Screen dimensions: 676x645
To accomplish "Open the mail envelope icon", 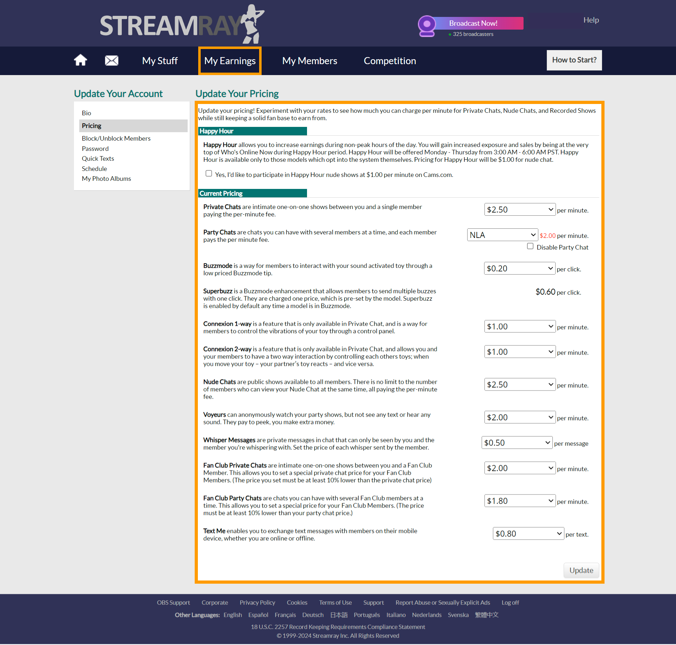I will [x=112, y=61].
